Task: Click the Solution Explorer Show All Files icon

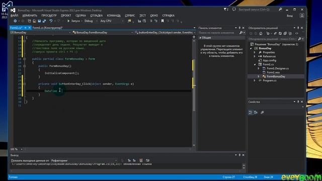Action: [x=290, y=34]
